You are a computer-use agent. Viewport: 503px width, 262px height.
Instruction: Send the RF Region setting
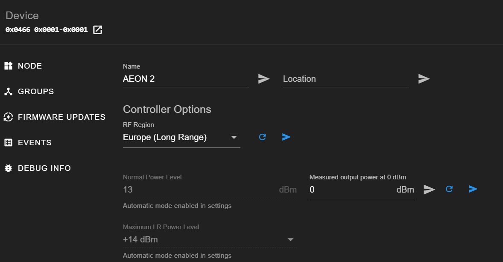click(287, 137)
